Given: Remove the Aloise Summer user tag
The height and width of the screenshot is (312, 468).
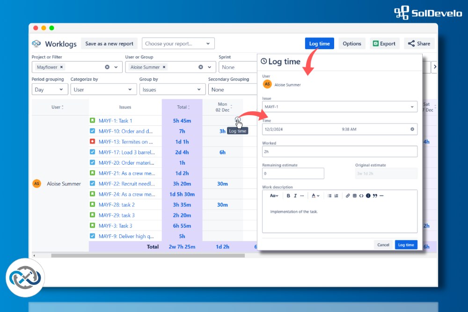Looking at the screenshot, I should tap(164, 67).
